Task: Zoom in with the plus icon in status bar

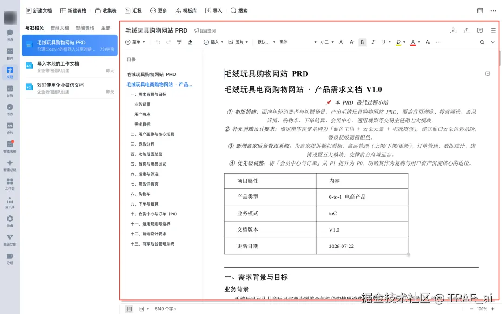Action: coord(493,309)
